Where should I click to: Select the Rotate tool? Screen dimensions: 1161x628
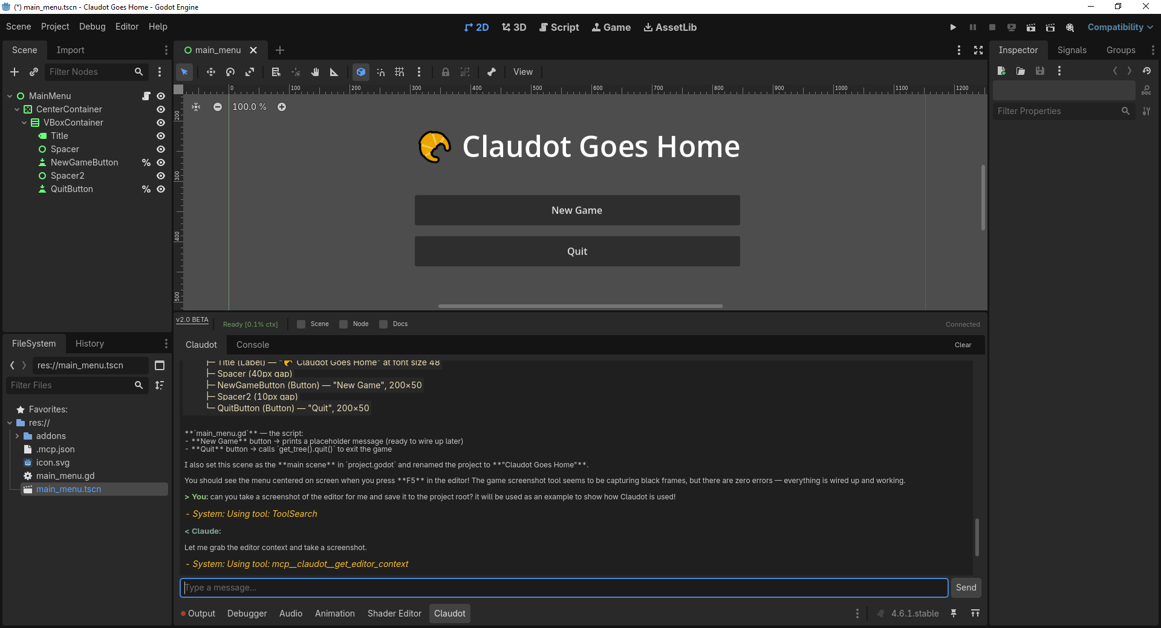[230, 72]
